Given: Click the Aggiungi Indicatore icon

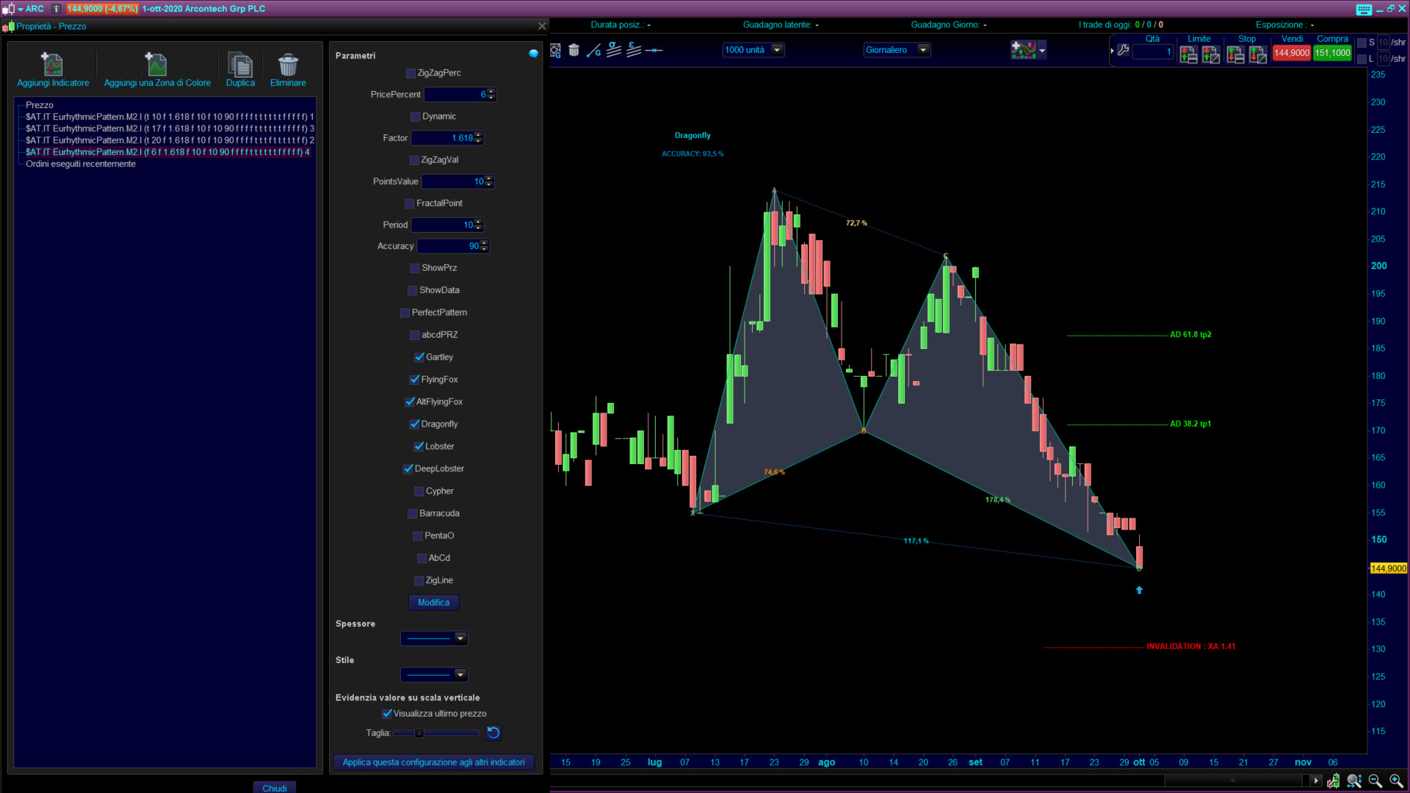Looking at the screenshot, I should click(52, 65).
